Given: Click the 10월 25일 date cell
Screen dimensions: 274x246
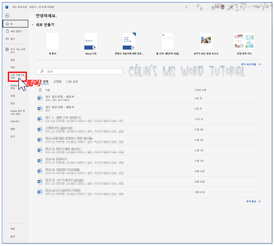Looking at the screenshot, I should click(x=199, y=192).
